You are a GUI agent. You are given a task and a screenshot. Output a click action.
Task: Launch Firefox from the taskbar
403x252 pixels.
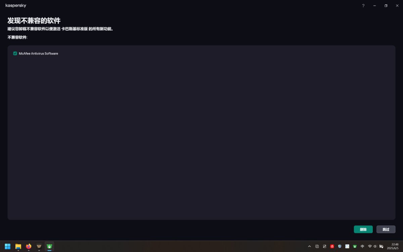(x=29, y=246)
